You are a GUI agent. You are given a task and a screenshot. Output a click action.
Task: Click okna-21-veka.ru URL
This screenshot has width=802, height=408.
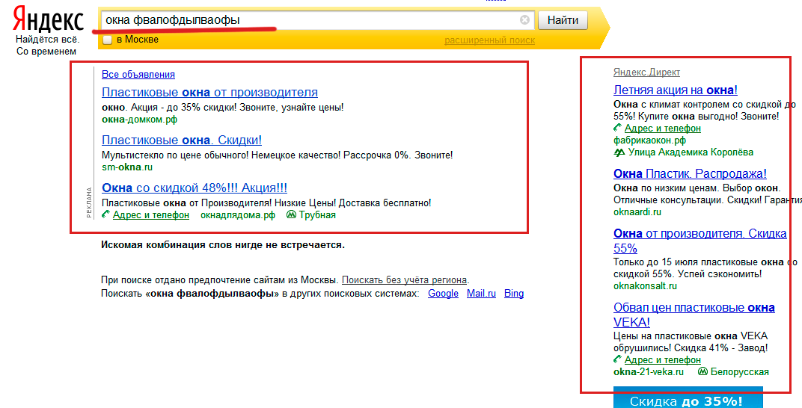click(649, 371)
